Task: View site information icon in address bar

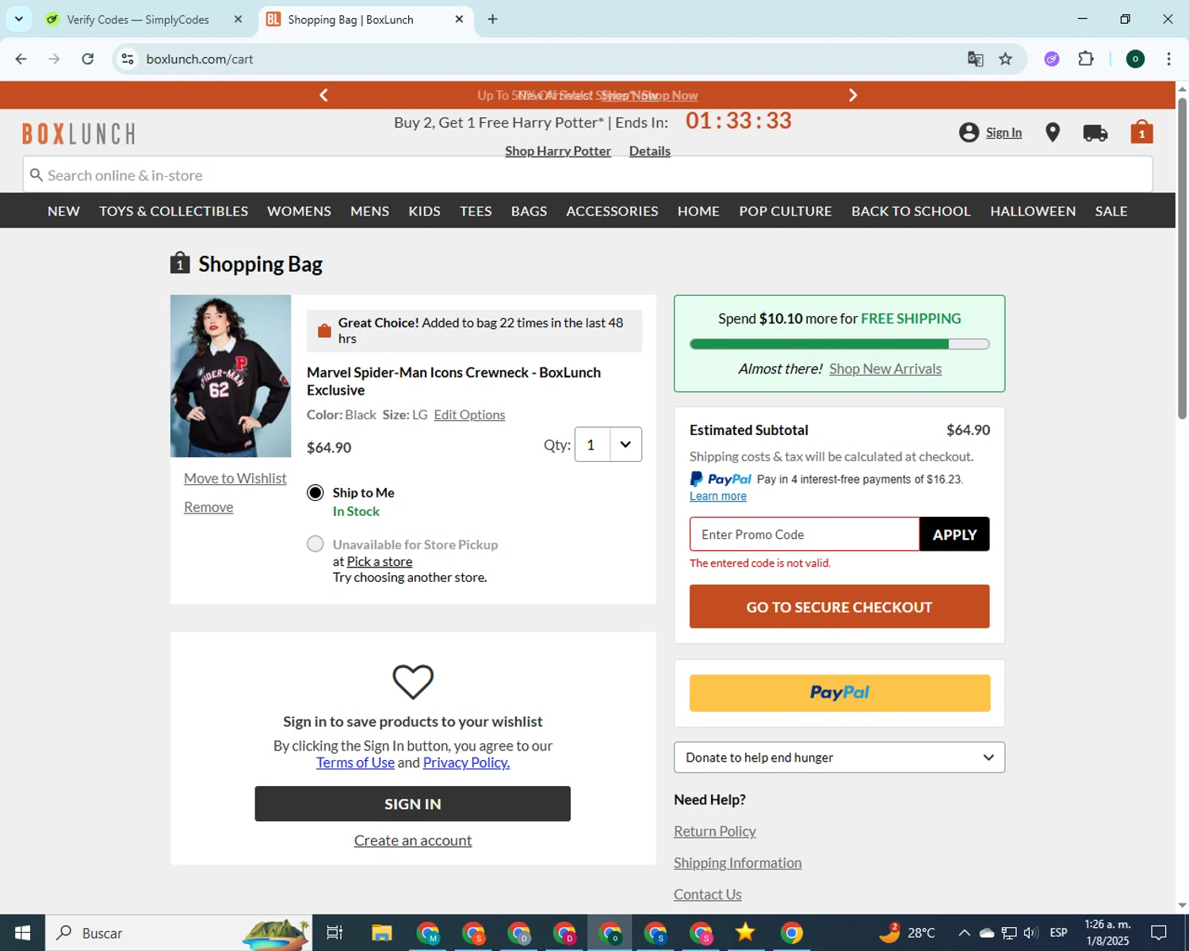Action: [128, 59]
